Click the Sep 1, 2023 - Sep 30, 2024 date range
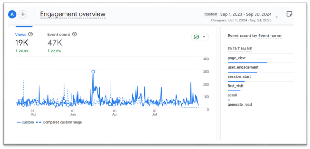This screenshot has height=149, width=310. tap(246, 14)
